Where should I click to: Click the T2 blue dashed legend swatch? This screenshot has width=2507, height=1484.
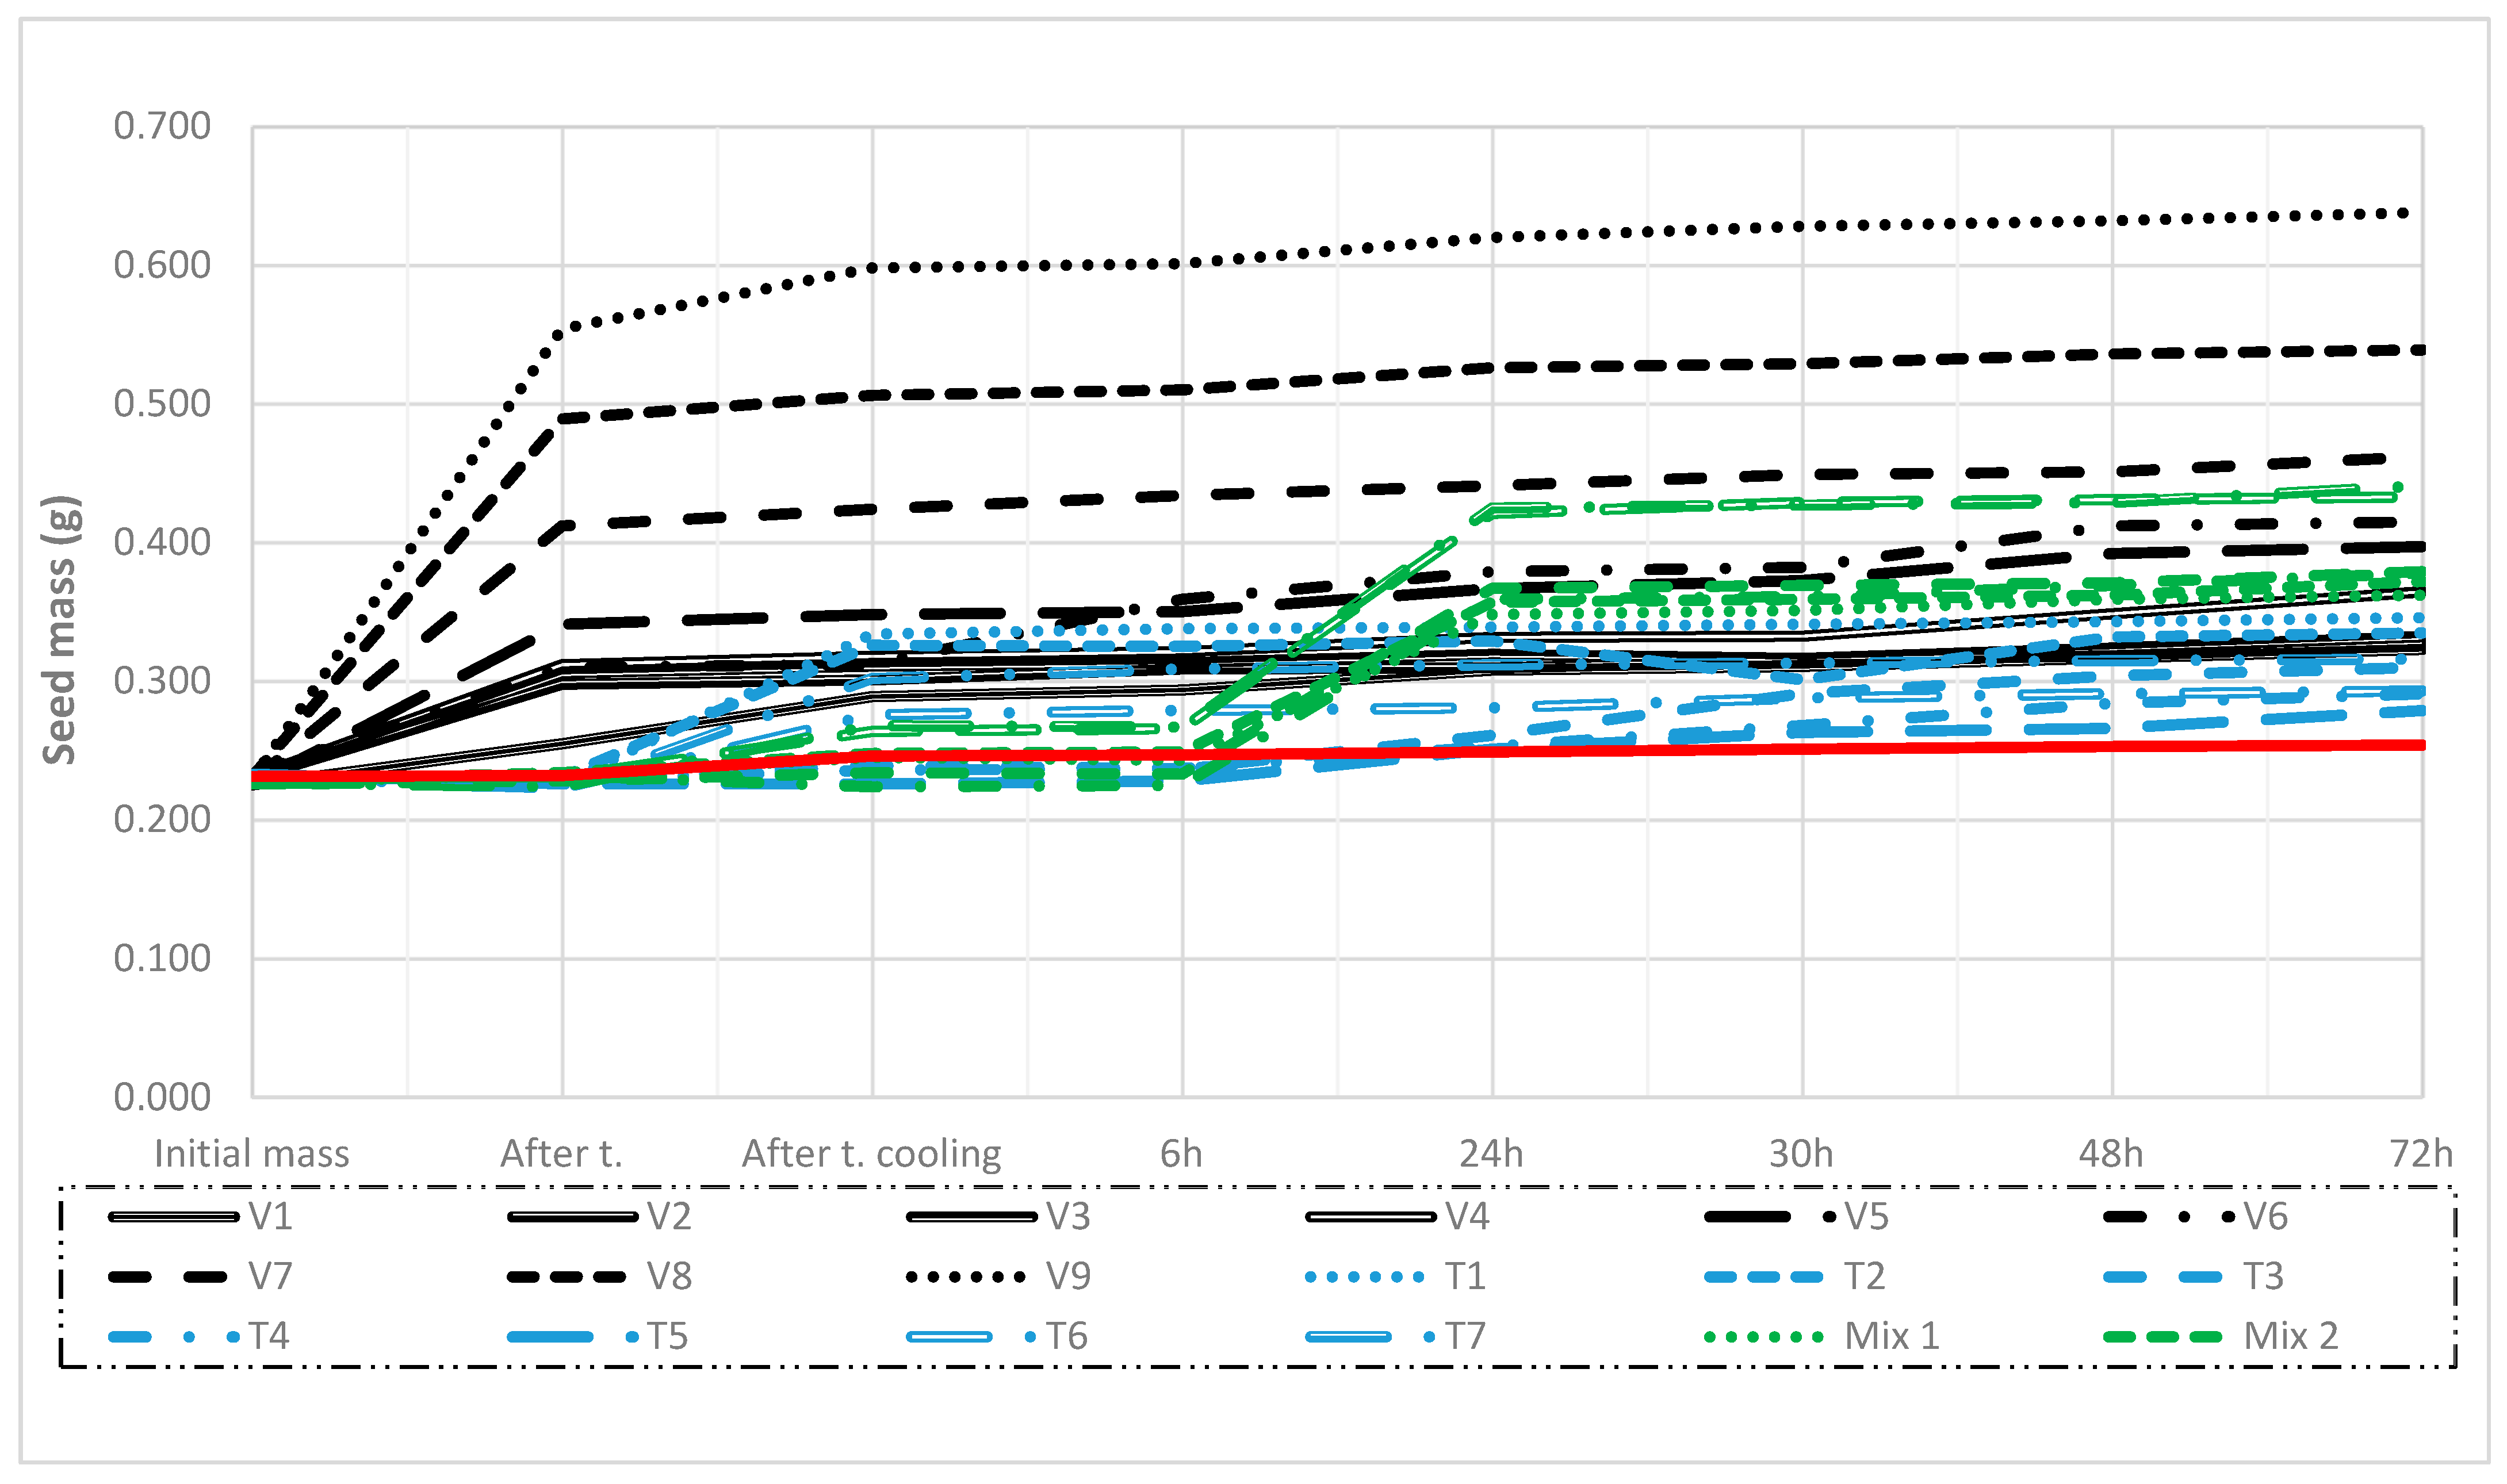[1764, 1277]
